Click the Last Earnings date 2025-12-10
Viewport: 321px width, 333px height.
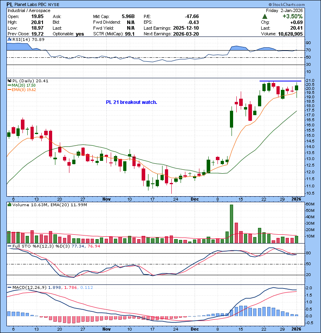[x=186, y=28]
